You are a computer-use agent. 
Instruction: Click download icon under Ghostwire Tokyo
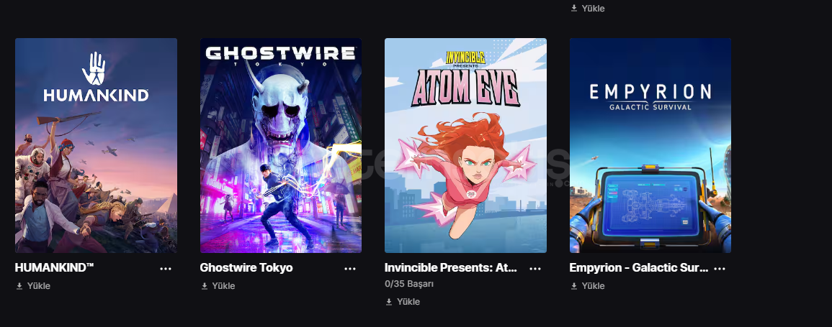(205, 286)
